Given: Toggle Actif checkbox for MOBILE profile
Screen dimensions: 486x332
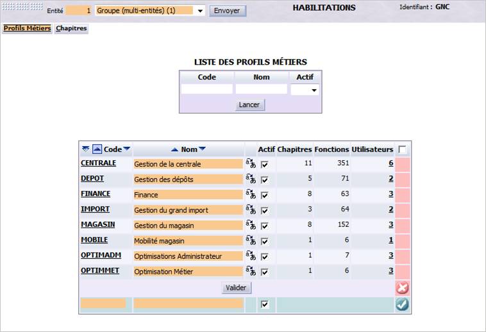Looking at the screenshot, I should pos(264,241).
